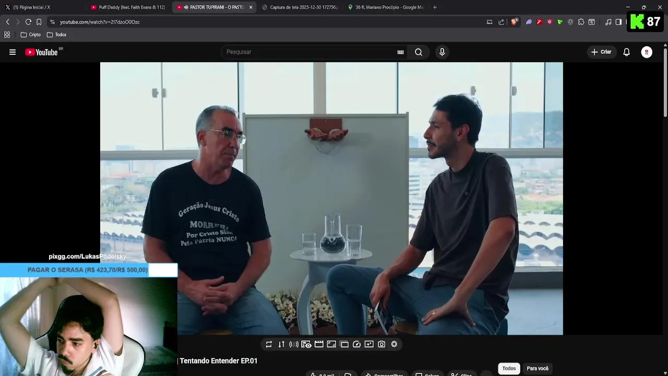Viewport: 668px width, 376px height.
Task: Open the account avatar menu
Action: 647,52
